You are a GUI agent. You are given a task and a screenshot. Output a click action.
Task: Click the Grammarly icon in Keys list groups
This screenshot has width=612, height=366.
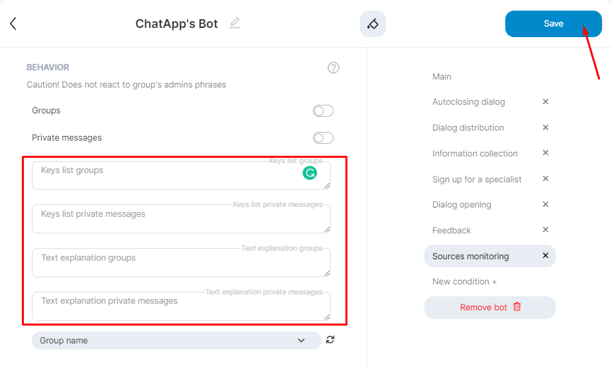tap(310, 173)
